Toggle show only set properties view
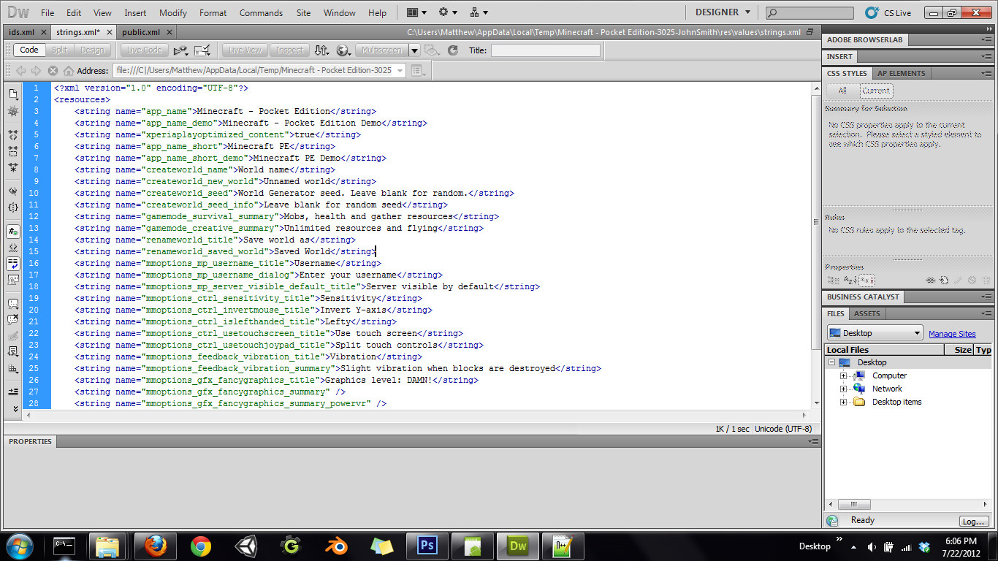 (x=866, y=280)
